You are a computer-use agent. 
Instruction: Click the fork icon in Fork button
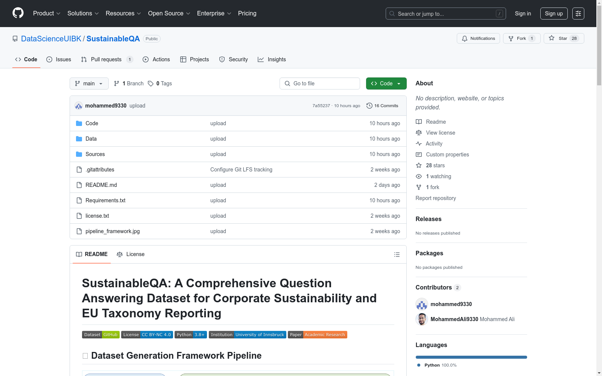click(511, 38)
